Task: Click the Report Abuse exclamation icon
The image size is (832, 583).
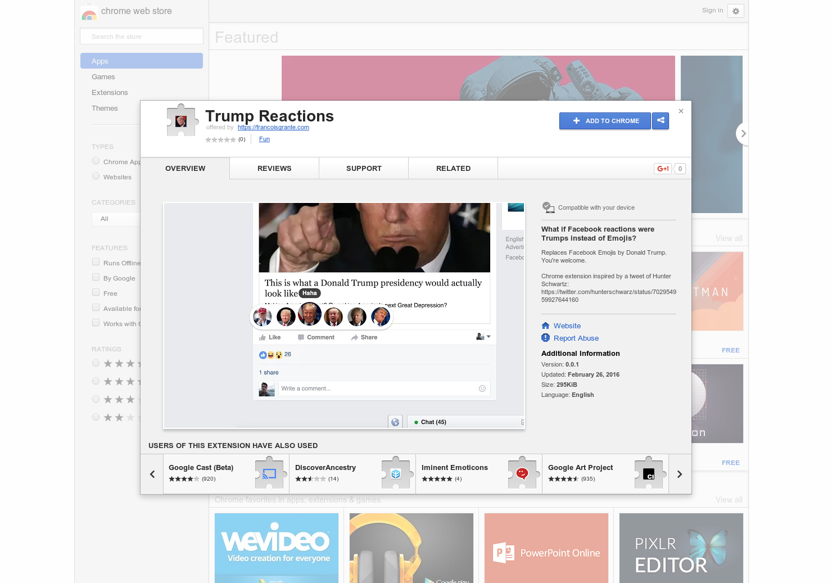Action: click(545, 338)
